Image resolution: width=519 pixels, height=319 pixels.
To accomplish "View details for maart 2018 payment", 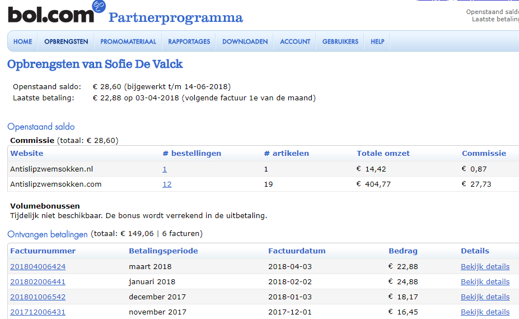I will pos(485,267).
